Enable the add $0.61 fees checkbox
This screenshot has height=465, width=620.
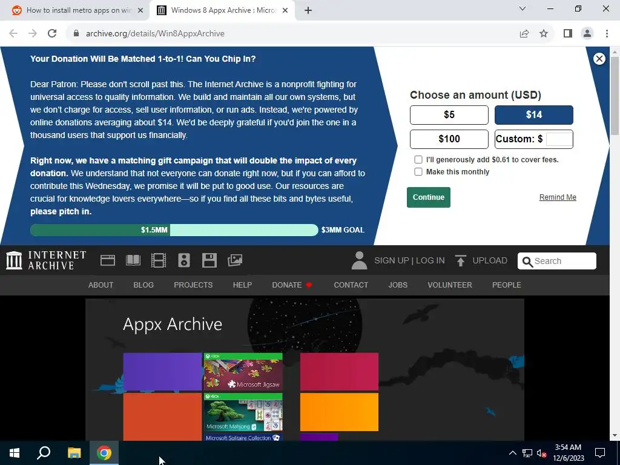418,160
